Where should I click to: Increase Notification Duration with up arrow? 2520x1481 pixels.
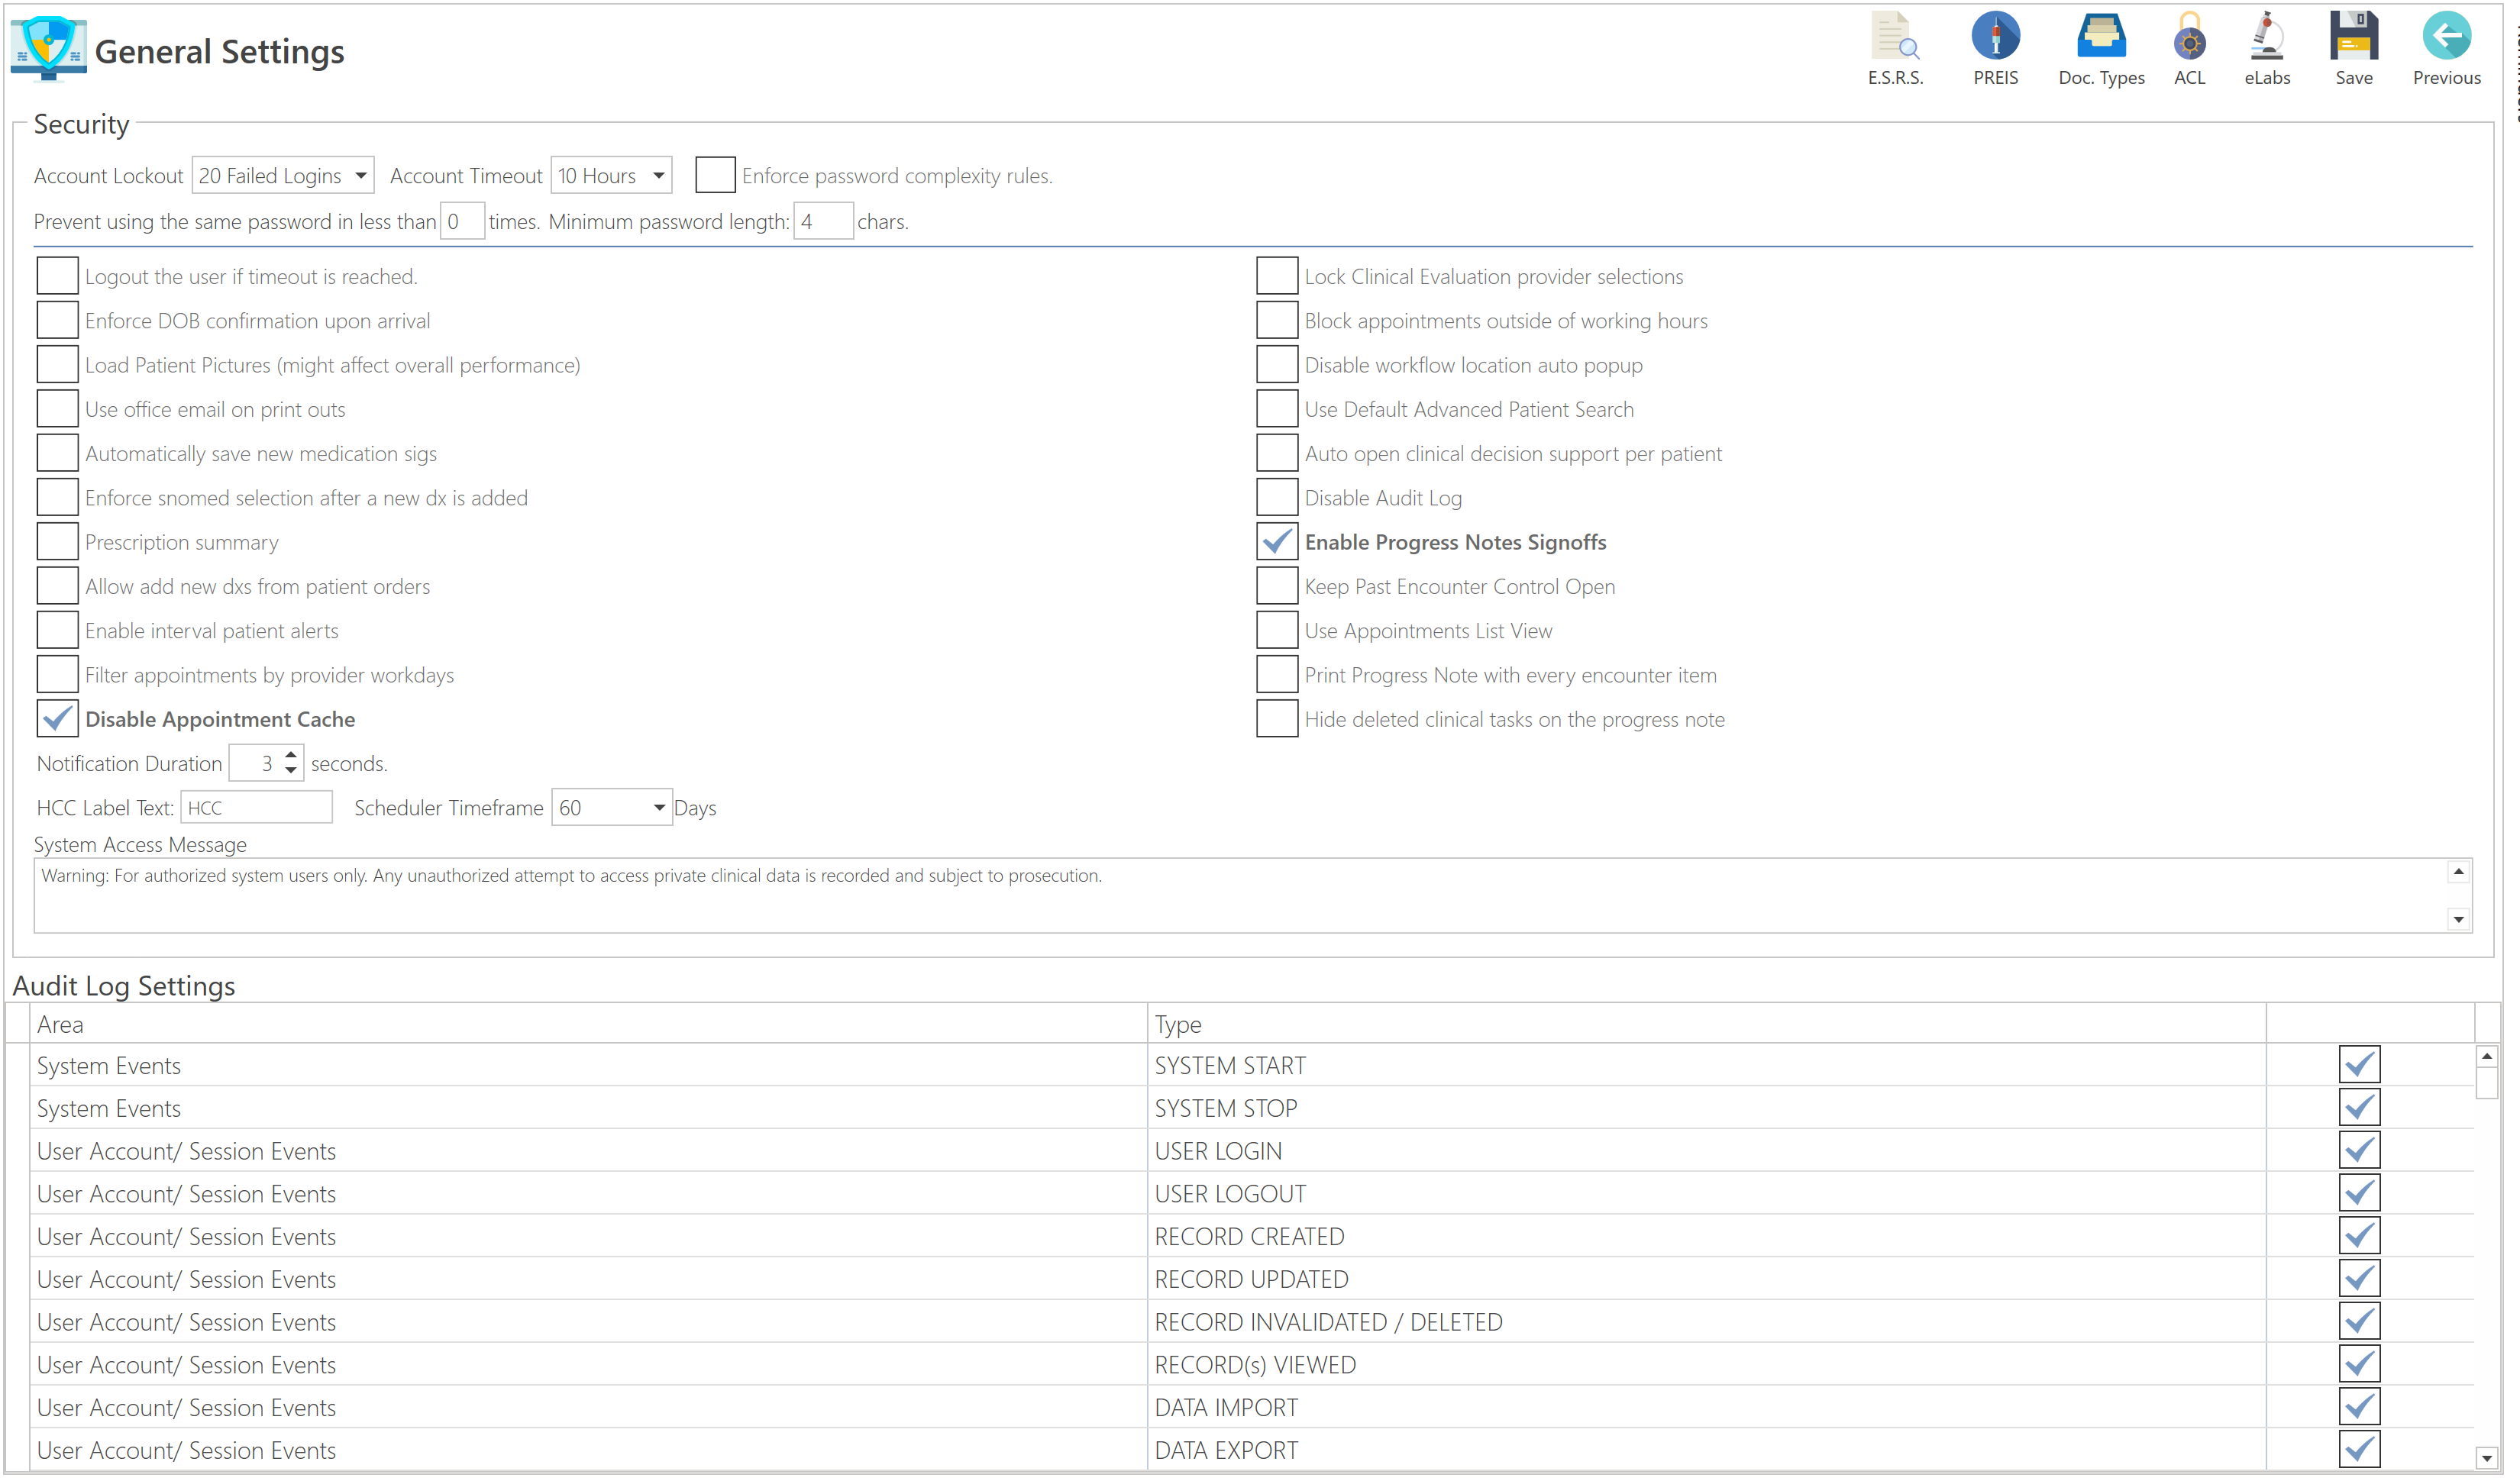(x=291, y=755)
